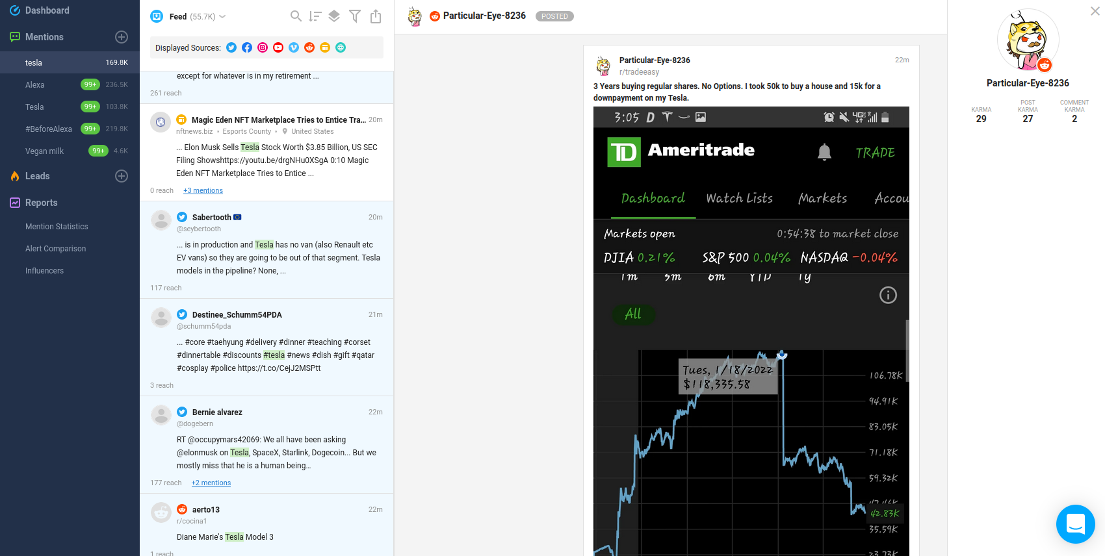Click the Mentions chat bubble icon
The width and height of the screenshot is (1105, 556).
coord(14,37)
